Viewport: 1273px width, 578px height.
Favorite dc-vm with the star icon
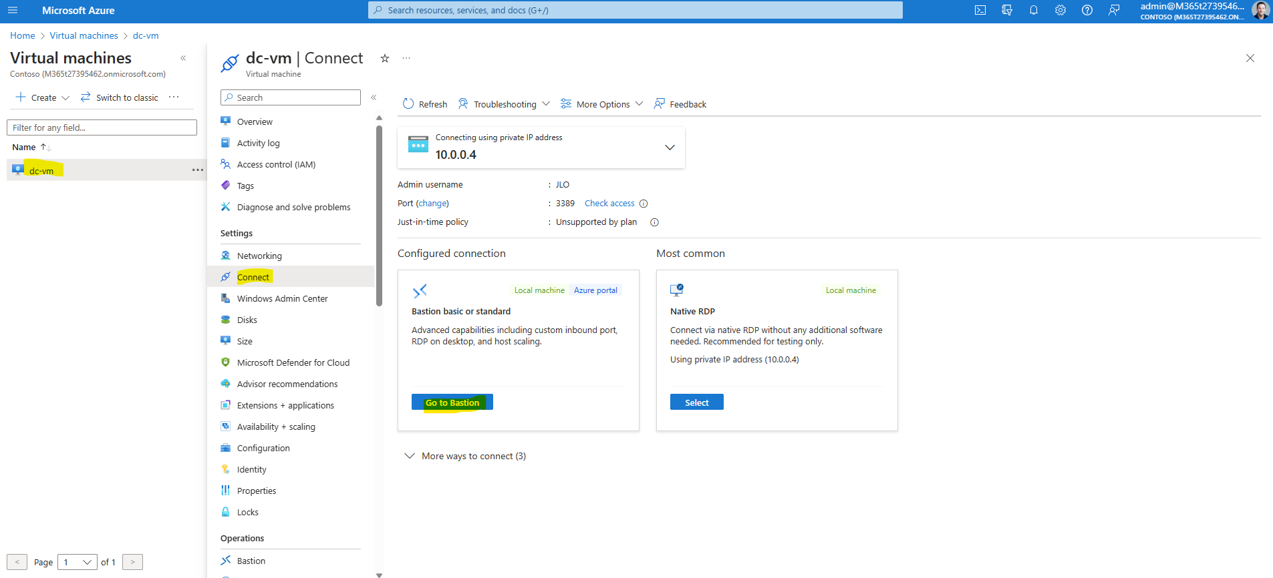(385, 58)
